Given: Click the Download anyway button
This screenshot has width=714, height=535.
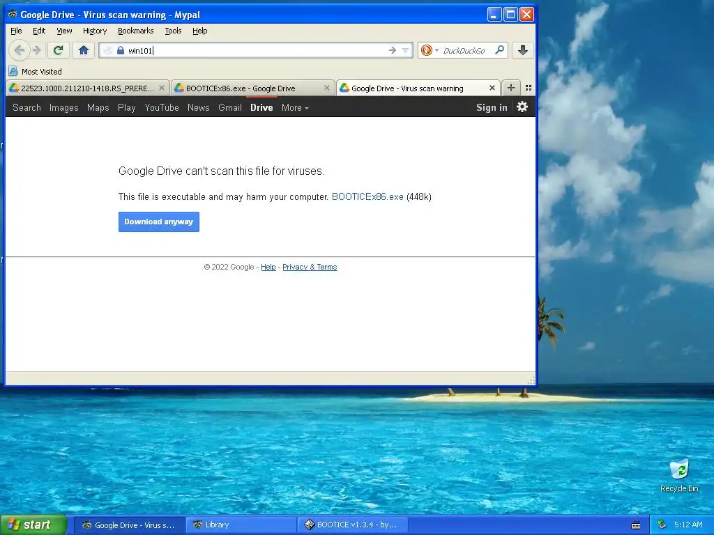Looking at the screenshot, I should tap(159, 222).
